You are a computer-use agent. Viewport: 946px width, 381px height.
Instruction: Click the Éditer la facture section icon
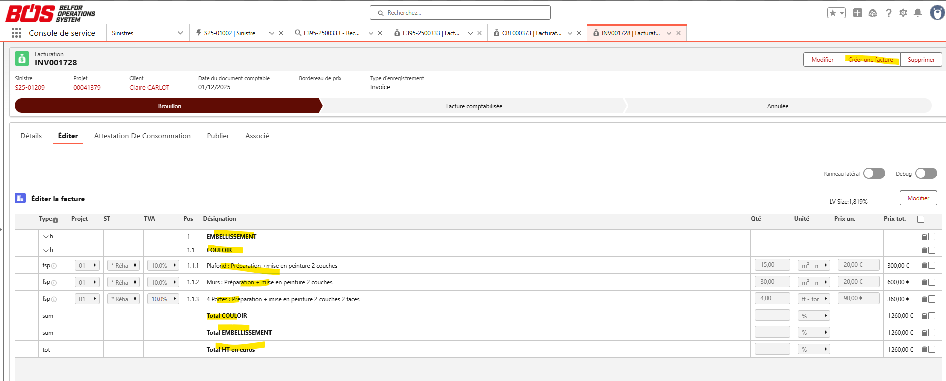click(20, 198)
